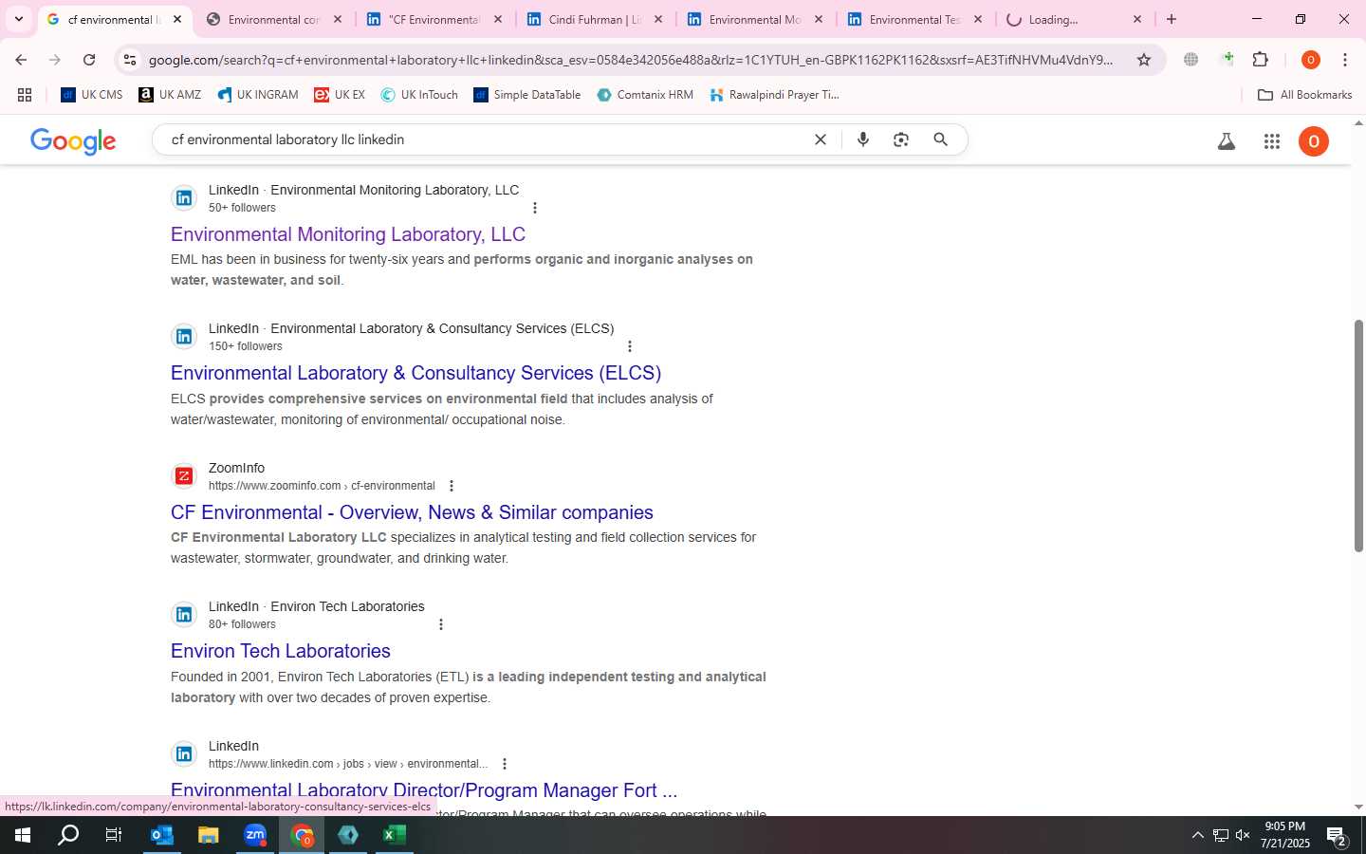1366x854 pixels.
Task: Open options for ELCS search result
Action: pos(630,346)
